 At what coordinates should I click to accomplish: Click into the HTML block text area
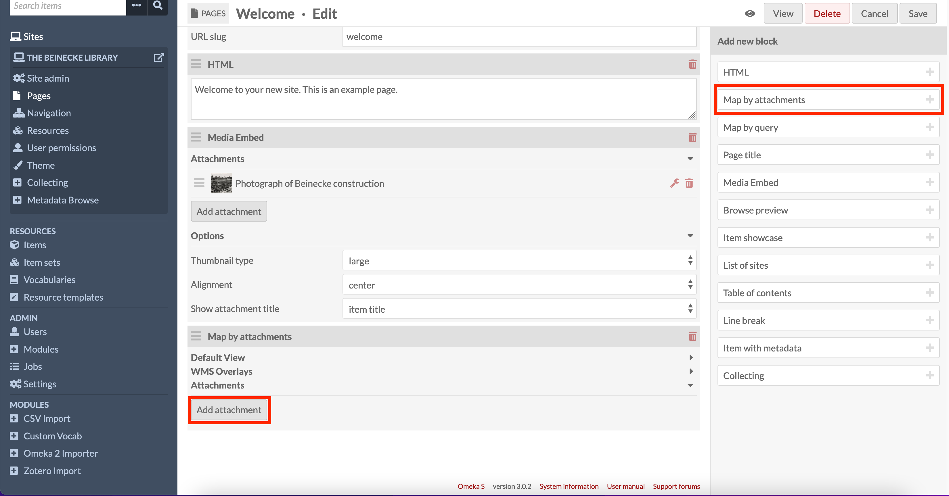pyautogui.click(x=443, y=99)
